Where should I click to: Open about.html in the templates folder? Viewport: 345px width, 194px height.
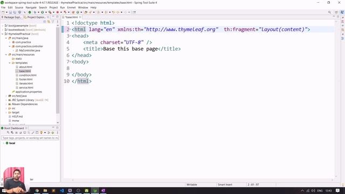pyautogui.click(x=25, y=67)
